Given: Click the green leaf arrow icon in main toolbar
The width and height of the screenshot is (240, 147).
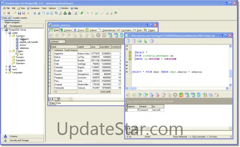Looking at the screenshot, I should tap(82, 13).
